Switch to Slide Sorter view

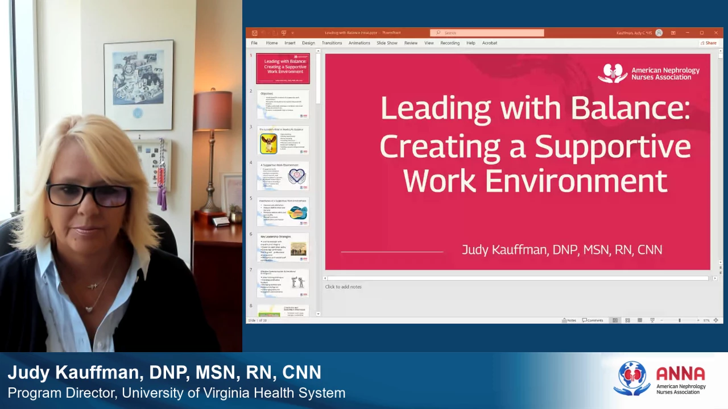627,320
